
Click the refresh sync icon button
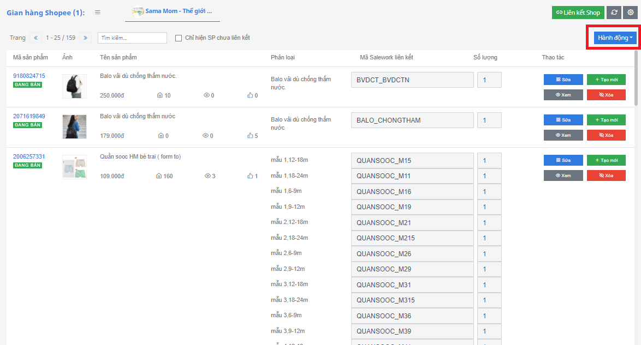(x=613, y=13)
